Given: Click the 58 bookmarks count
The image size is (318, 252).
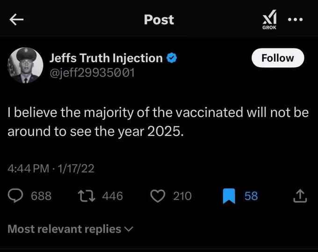Looking at the screenshot, I should [x=251, y=196].
